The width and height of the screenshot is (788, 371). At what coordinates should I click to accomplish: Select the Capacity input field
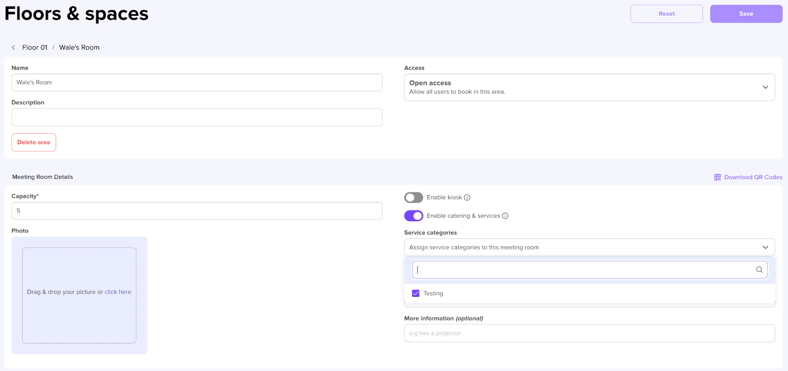click(197, 211)
